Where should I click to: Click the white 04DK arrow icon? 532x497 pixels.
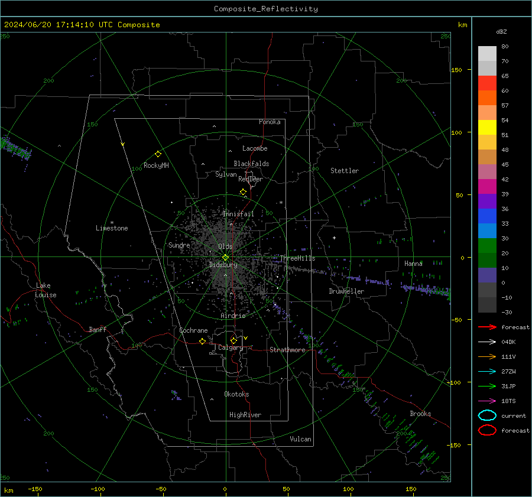pos(487,342)
